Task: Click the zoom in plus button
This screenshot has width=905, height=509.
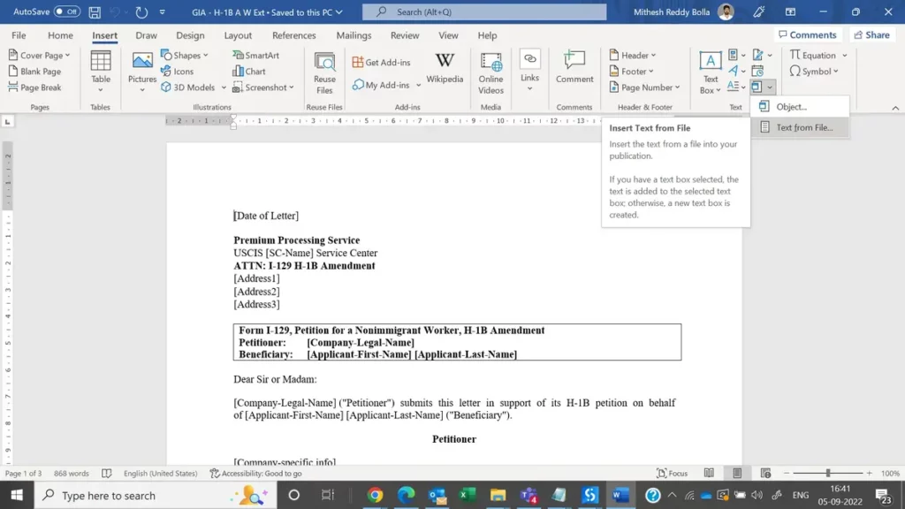Action: (870, 474)
